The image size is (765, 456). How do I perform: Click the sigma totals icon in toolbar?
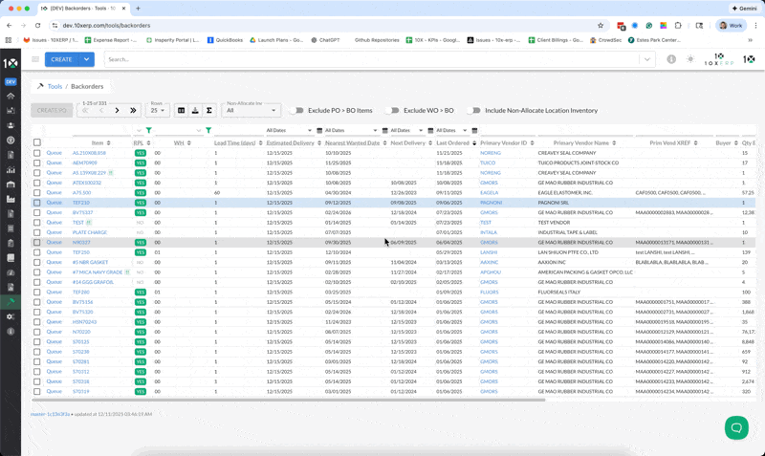point(209,110)
